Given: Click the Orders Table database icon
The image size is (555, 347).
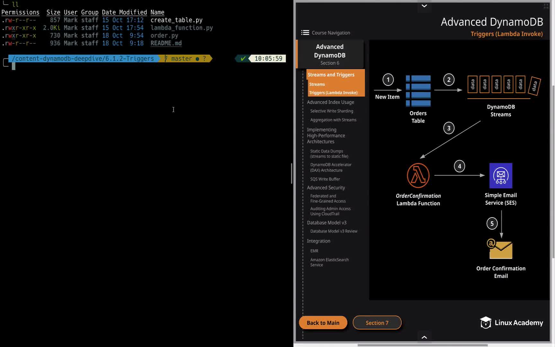Looking at the screenshot, I should (418, 91).
